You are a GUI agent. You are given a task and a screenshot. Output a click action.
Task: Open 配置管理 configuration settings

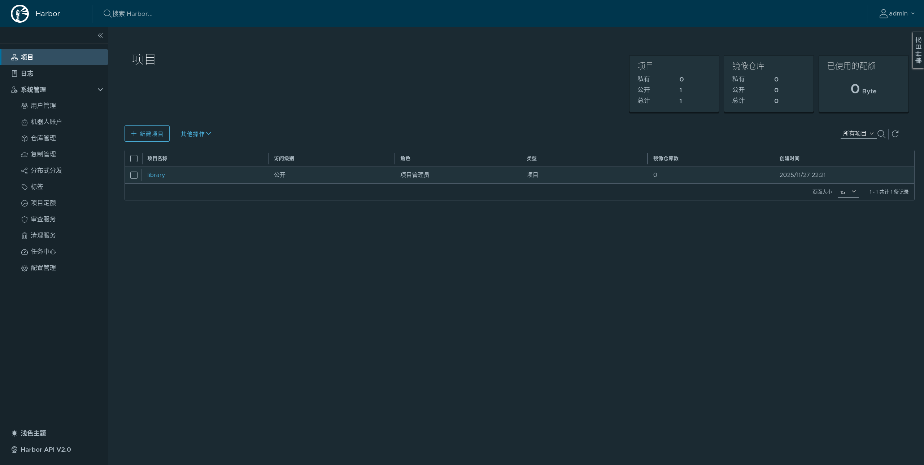(x=43, y=268)
